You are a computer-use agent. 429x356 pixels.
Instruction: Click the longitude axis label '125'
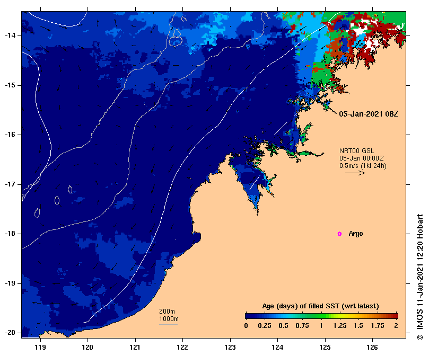[325, 347]
